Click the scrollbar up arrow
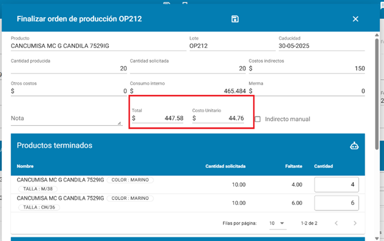 tap(377, 35)
